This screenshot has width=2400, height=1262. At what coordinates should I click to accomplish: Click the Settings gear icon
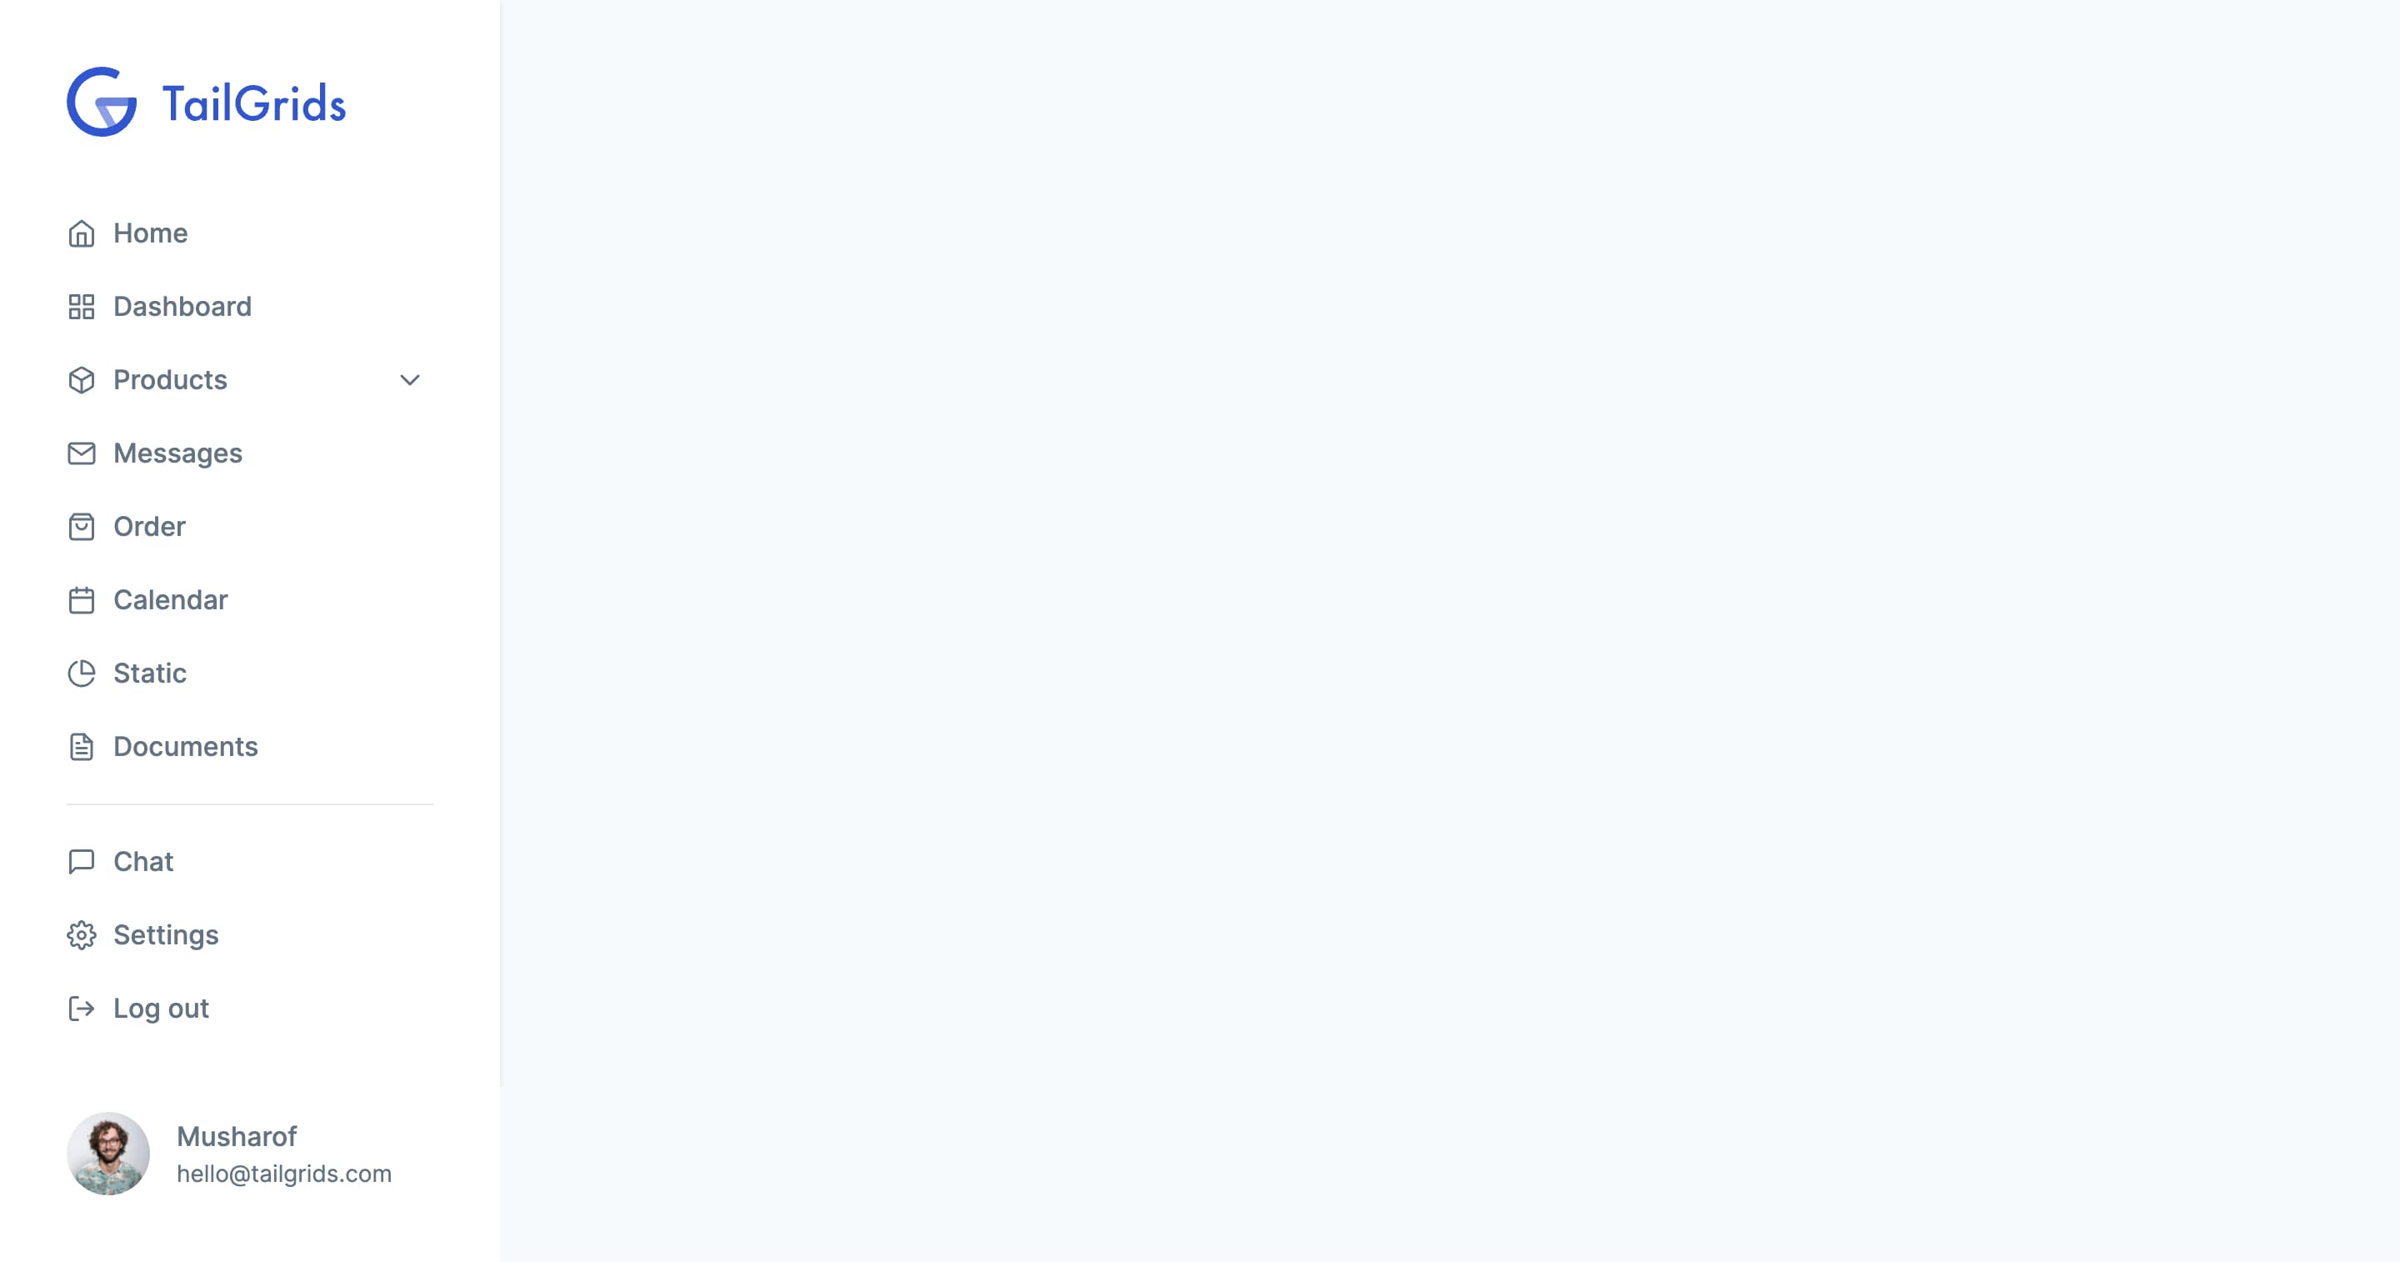pos(81,935)
